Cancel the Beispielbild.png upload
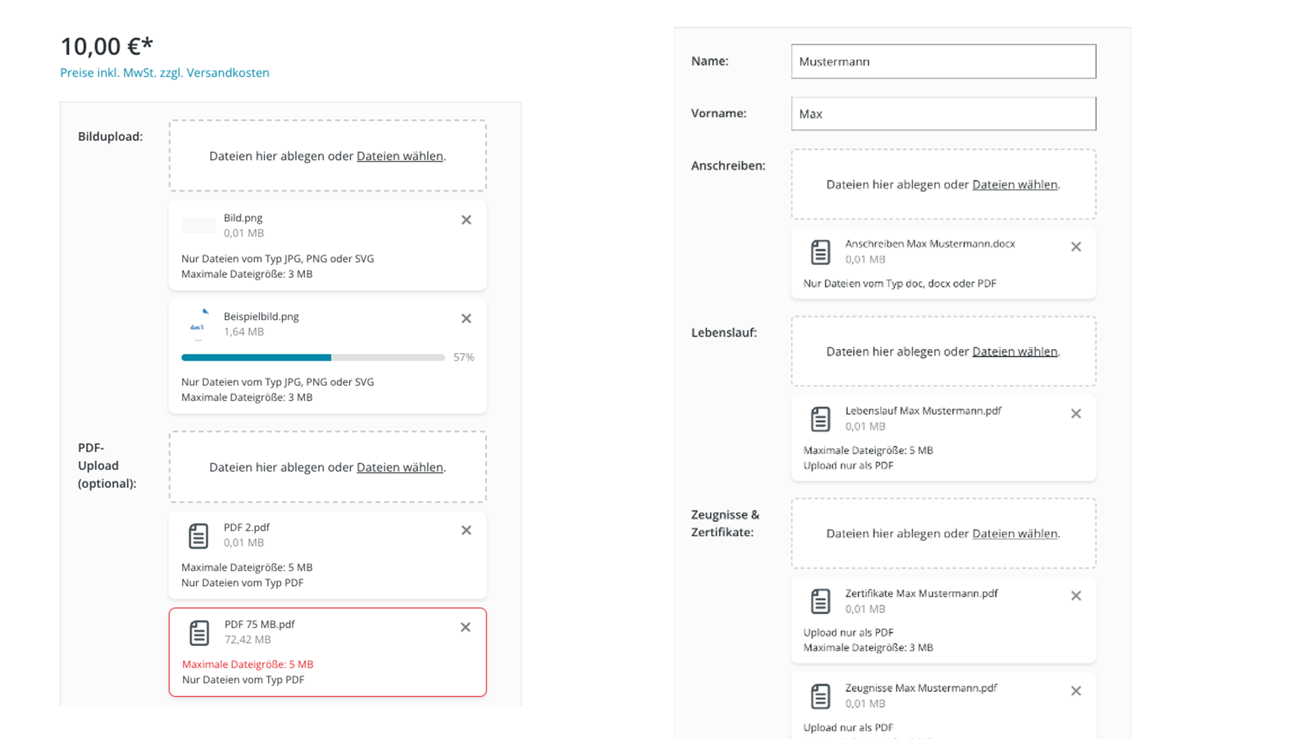Viewport: 1314px width, 739px height. click(x=466, y=318)
